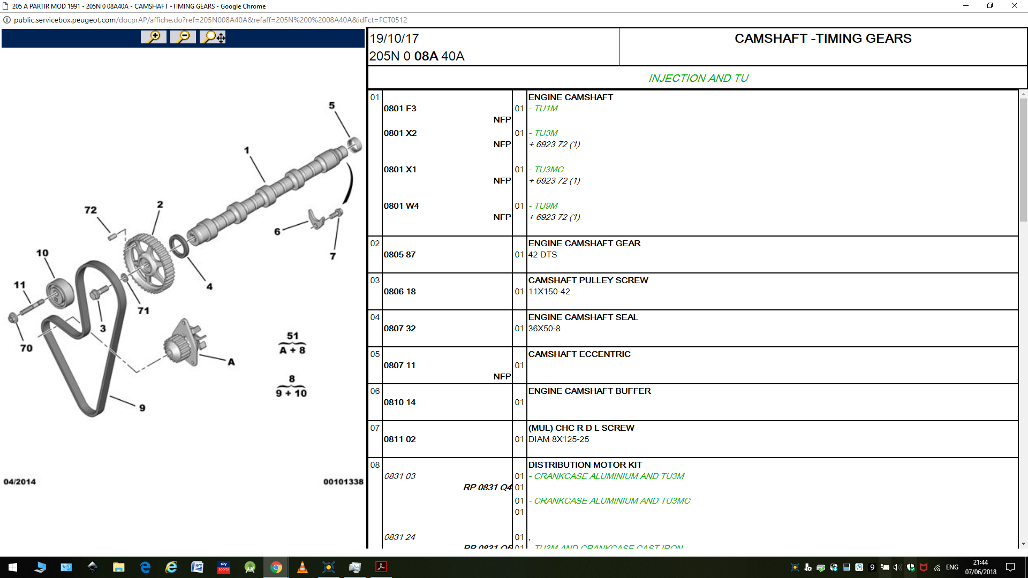Click the CAMSHAFT -TIMING GEARS title

pyautogui.click(x=823, y=39)
